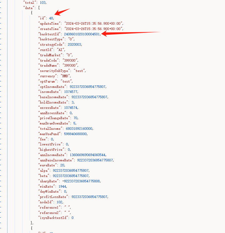Click the "baseIncomeRate" key
The height and width of the screenshot is (233, 225).
click(53, 97)
